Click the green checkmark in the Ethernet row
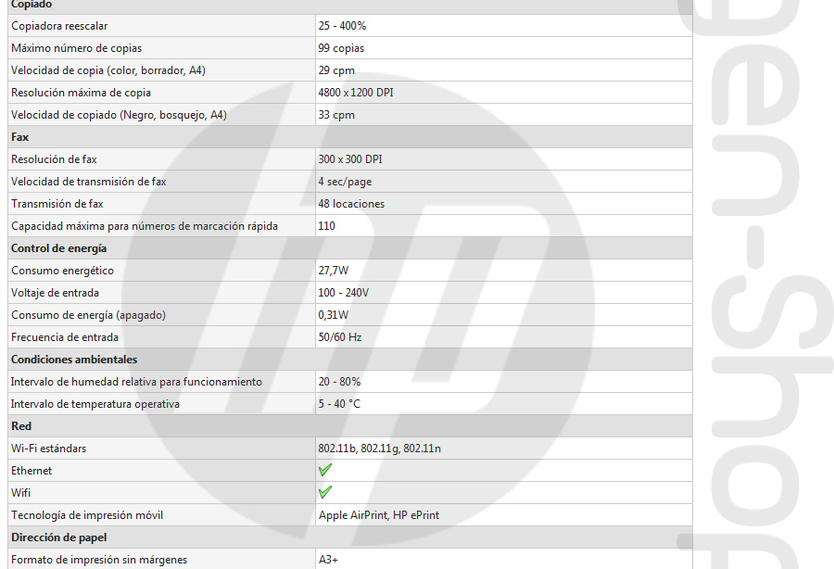 click(325, 470)
